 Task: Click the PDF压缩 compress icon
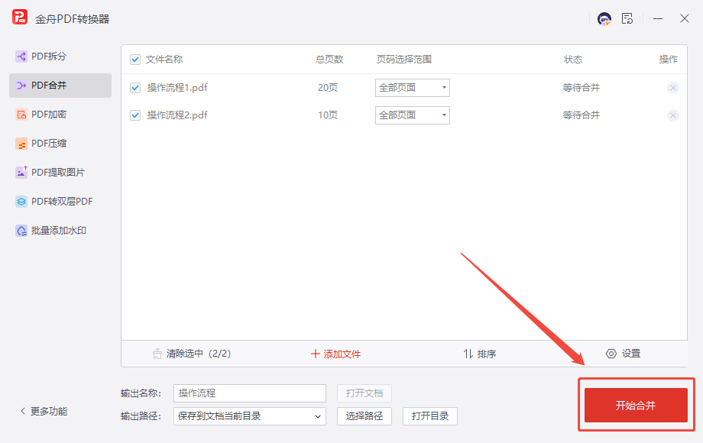click(x=21, y=144)
